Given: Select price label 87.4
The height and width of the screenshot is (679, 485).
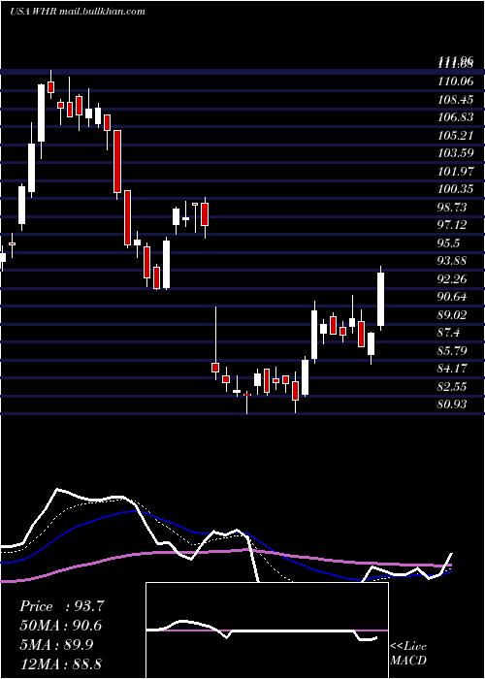Looking at the screenshot, I should 449,332.
